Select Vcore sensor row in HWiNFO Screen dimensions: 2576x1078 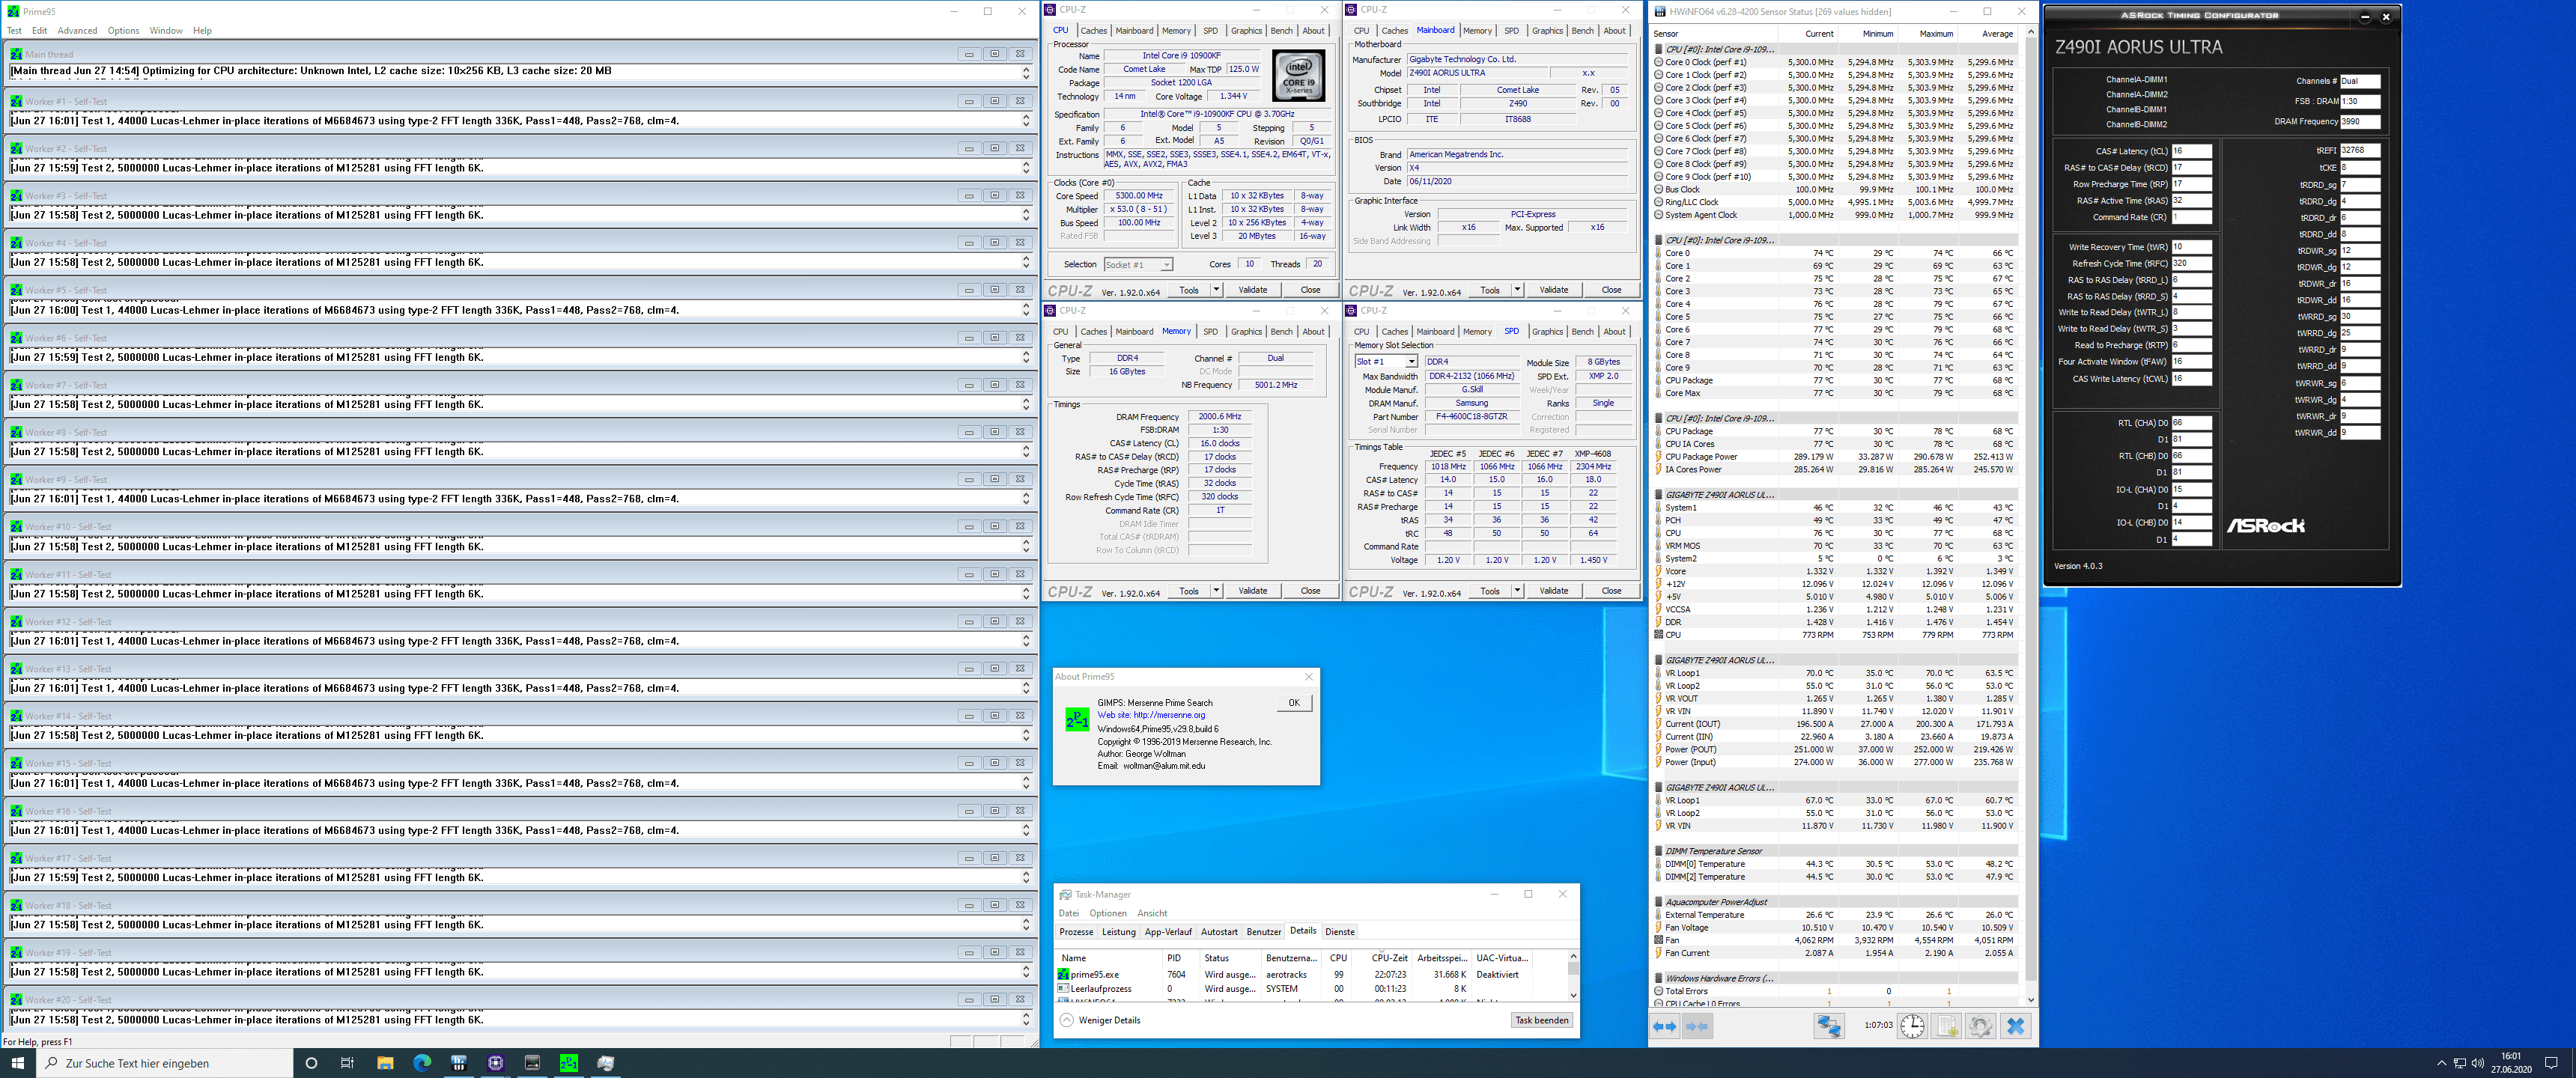pyautogui.click(x=1836, y=572)
